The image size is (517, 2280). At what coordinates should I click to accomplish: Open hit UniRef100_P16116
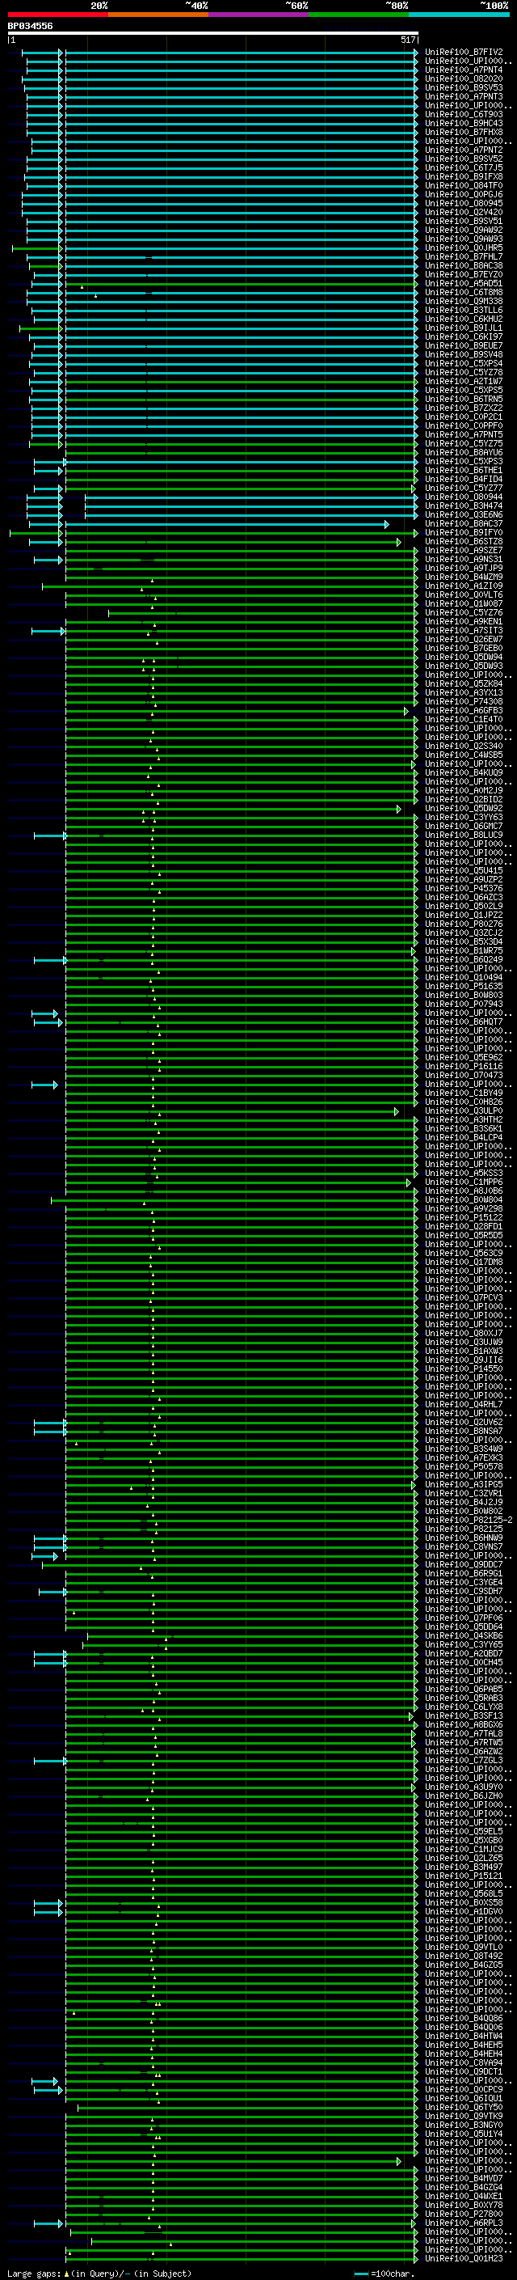coord(464,1067)
